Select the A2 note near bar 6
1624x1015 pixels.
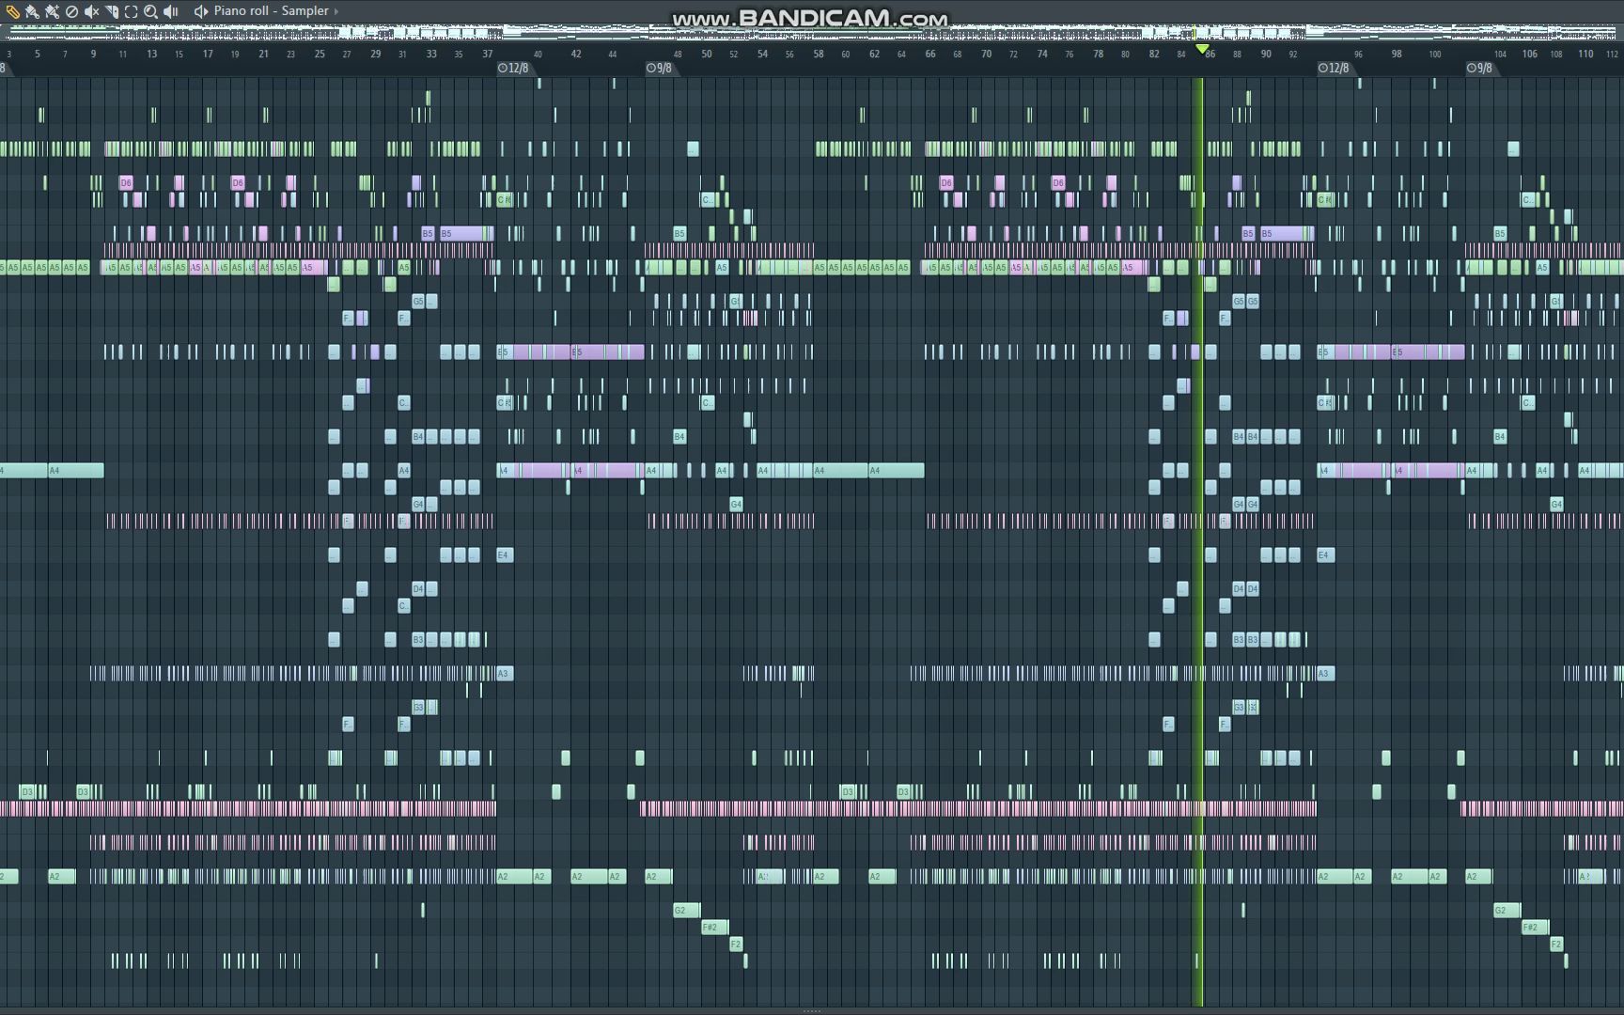pos(61,876)
